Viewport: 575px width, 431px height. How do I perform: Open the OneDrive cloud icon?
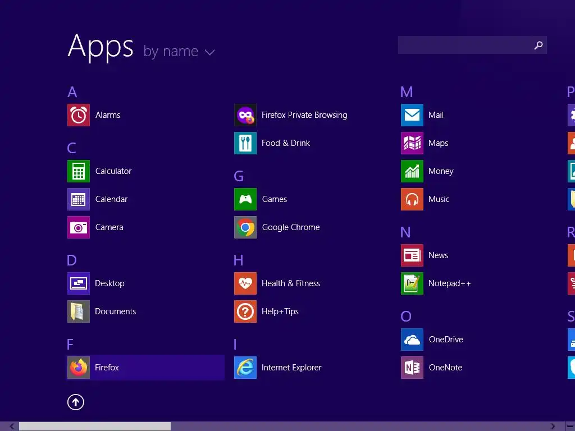click(412, 340)
